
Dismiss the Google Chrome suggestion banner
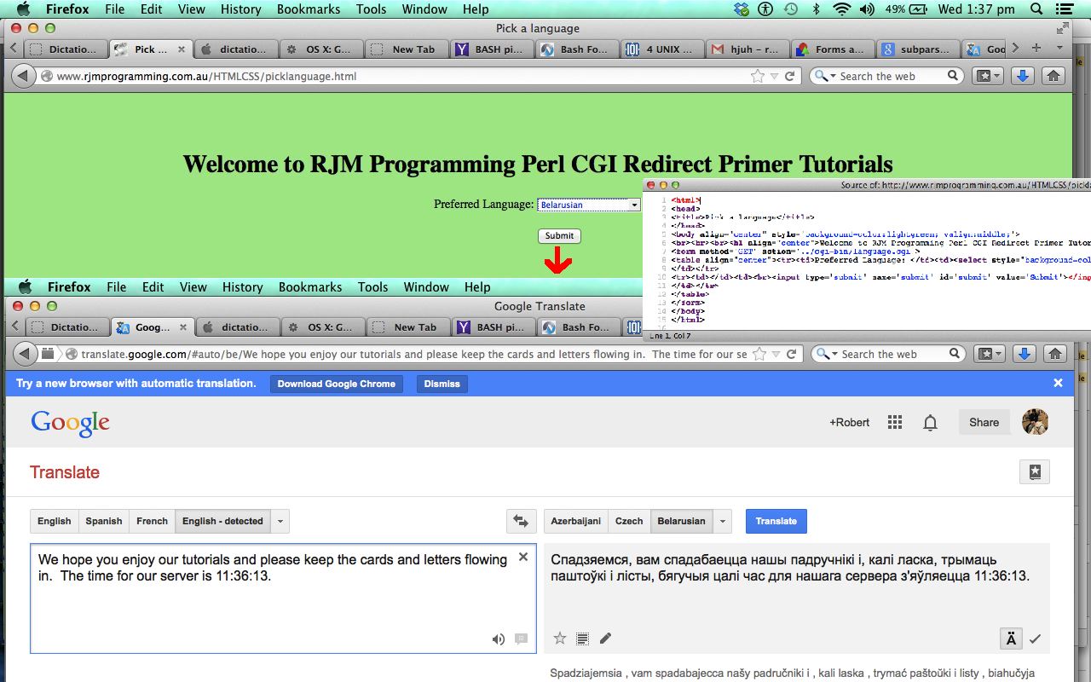point(442,384)
